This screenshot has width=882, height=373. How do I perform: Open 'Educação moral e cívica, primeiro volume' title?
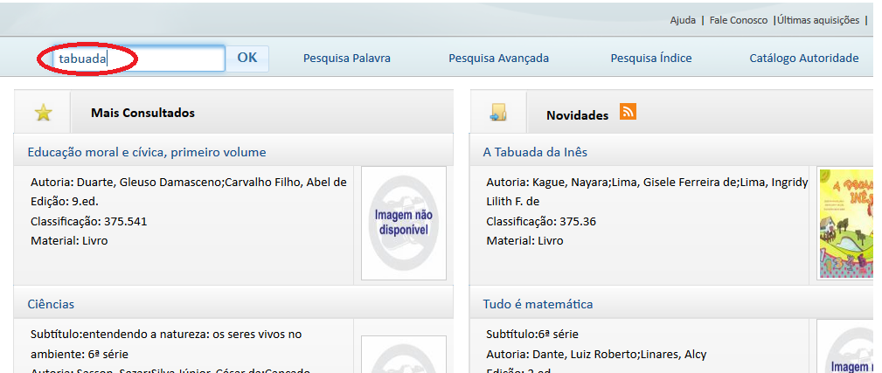tap(147, 152)
